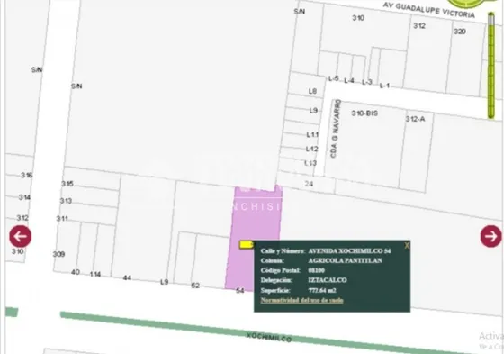Open Normatividad del uso de suelo link

(301, 300)
